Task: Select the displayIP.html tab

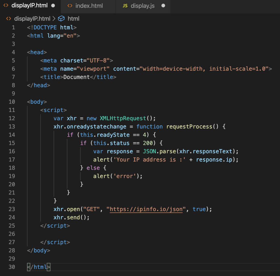Action: pyautogui.click(x=29, y=5)
